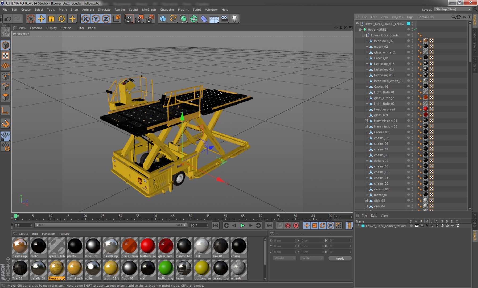Select Housing_y material thumbnail

click(x=57, y=270)
